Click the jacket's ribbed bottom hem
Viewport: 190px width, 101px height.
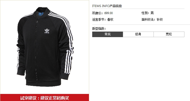pyautogui.click(x=44, y=83)
